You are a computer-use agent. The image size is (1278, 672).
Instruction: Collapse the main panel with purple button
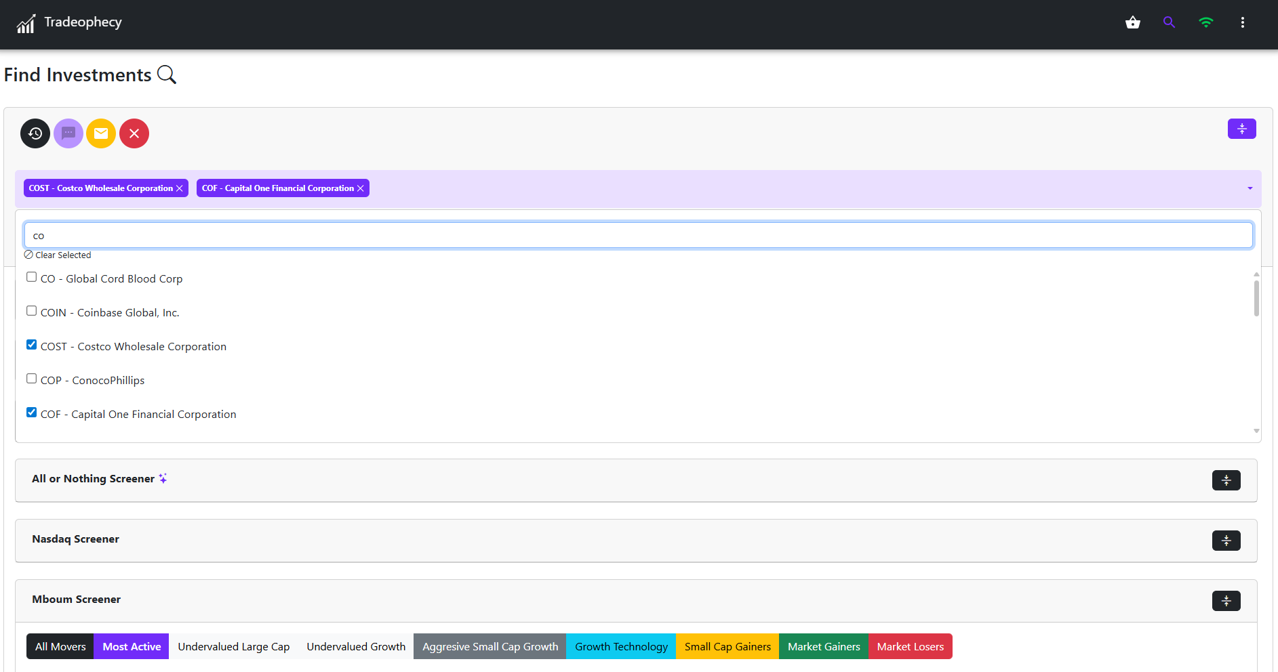click(1241, 129)
